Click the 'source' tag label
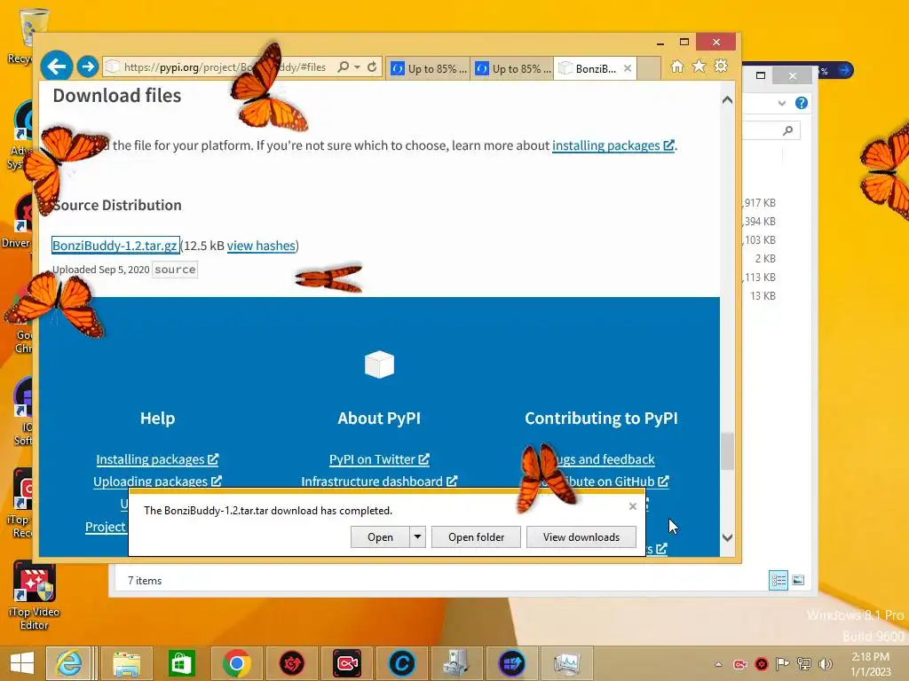This screenshot has height=681, width=909. [175, 270]
